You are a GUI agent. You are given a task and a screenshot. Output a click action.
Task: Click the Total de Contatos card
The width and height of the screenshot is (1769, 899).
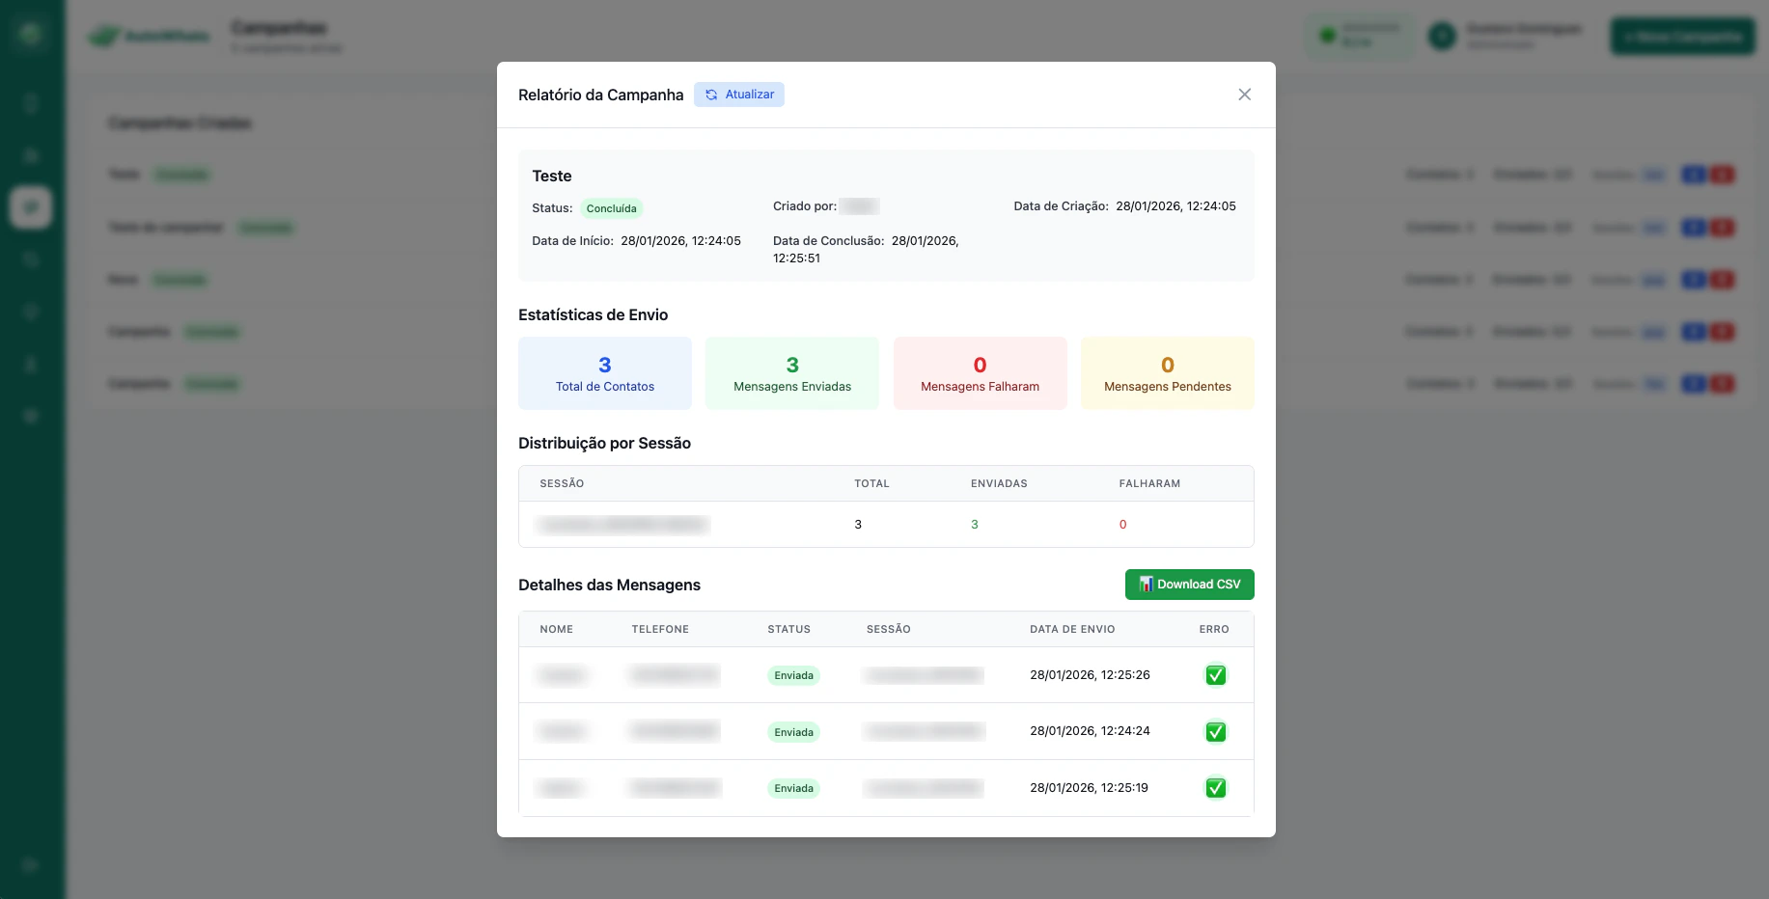[x=605, y=373]
